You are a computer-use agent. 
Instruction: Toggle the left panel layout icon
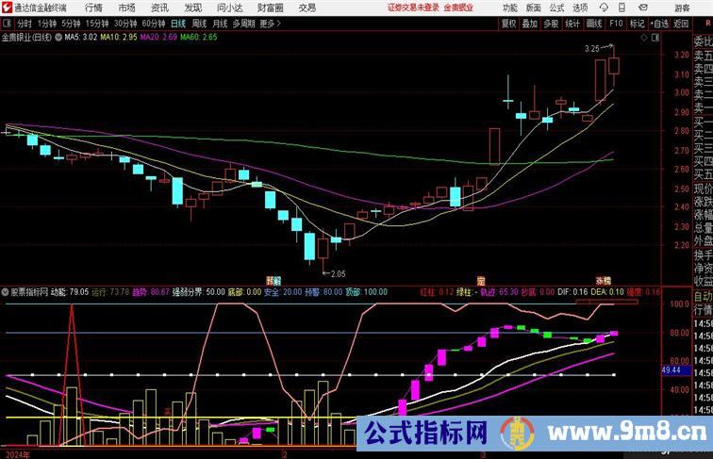click(x=7, y=24)
